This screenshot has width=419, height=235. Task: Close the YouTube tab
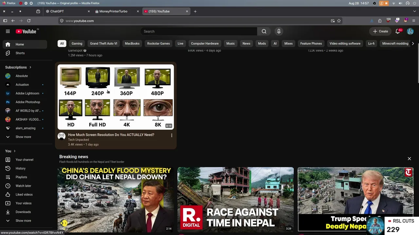187,11
